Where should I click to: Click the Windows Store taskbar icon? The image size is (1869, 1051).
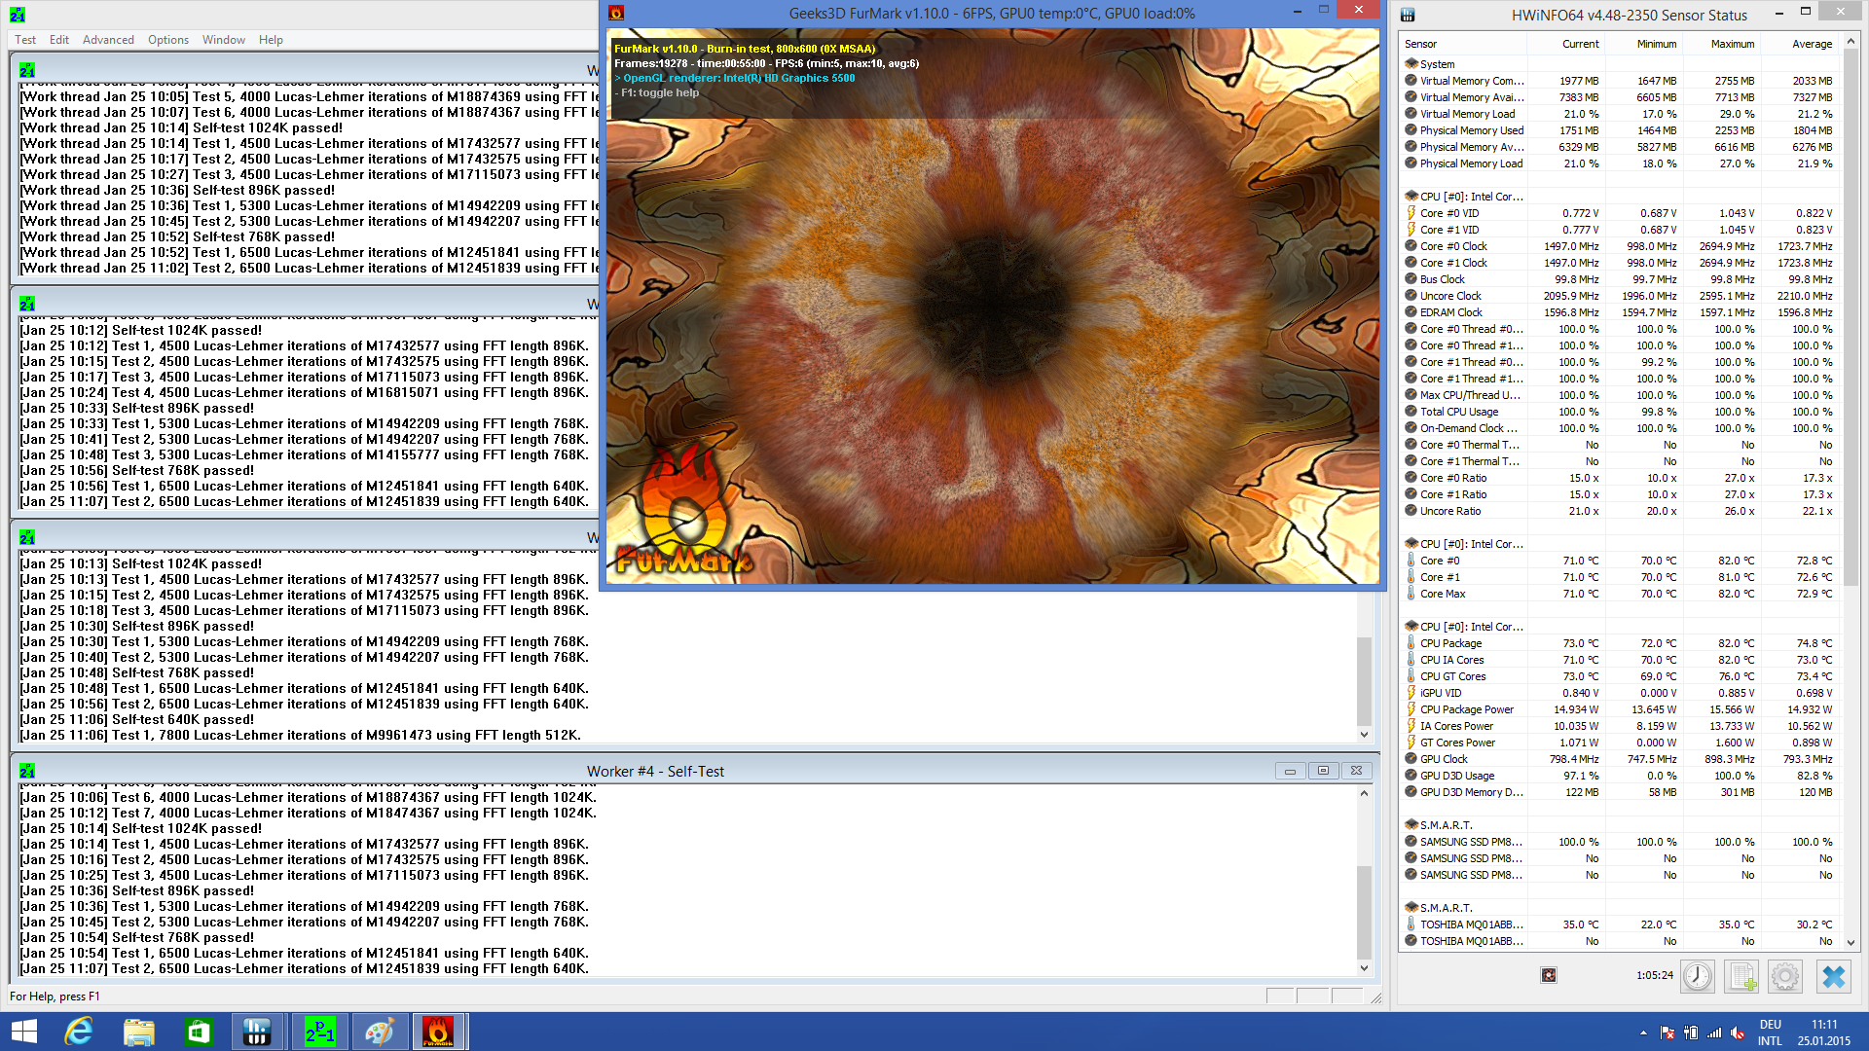[199, 1032]
